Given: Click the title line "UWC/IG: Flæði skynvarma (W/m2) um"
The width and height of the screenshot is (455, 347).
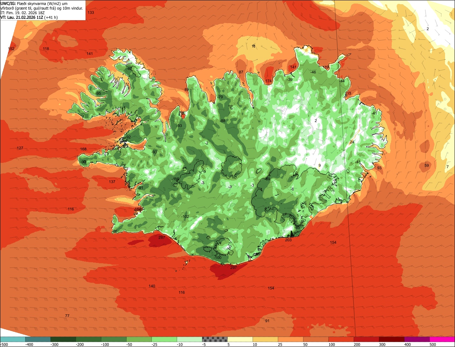Looking at the screenshot, I should [x=34, y=3].
